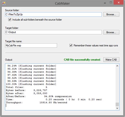The image size is (125, 117).
Task: Click 'CAB file successfully created.' status text
Action: coord(82,60)
